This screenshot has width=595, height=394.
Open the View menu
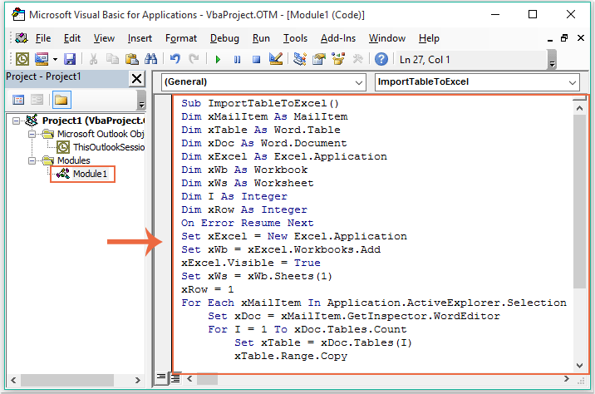[104, 38]
